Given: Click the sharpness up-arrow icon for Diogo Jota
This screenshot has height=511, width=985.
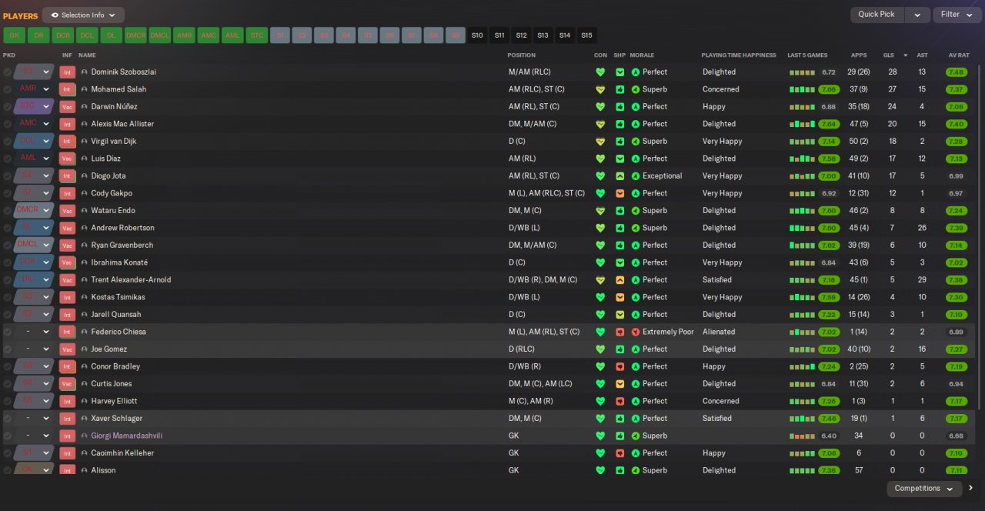Looking at the screenshot, I should pyautogui.click(x=620, y=176).
